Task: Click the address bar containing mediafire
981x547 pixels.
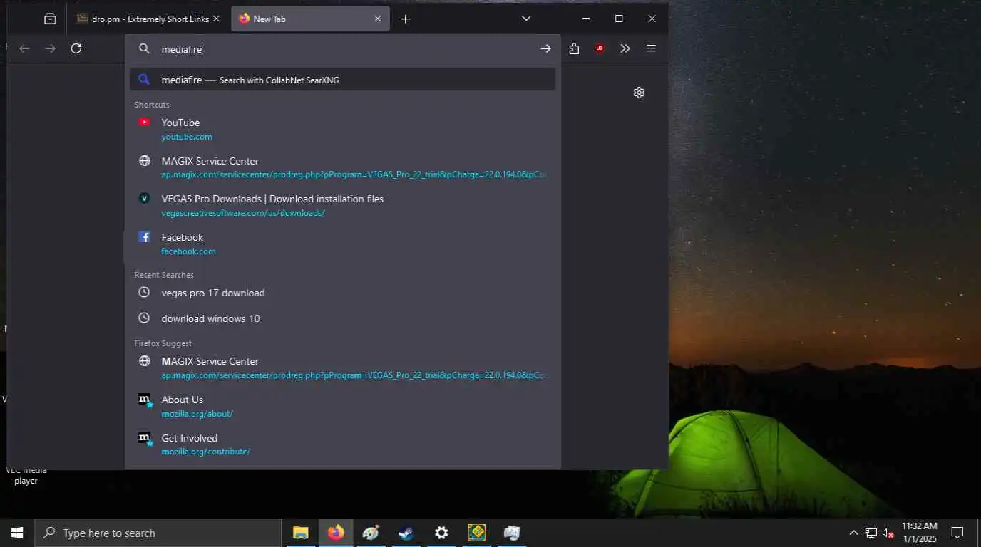Action: tap(343, 49)
